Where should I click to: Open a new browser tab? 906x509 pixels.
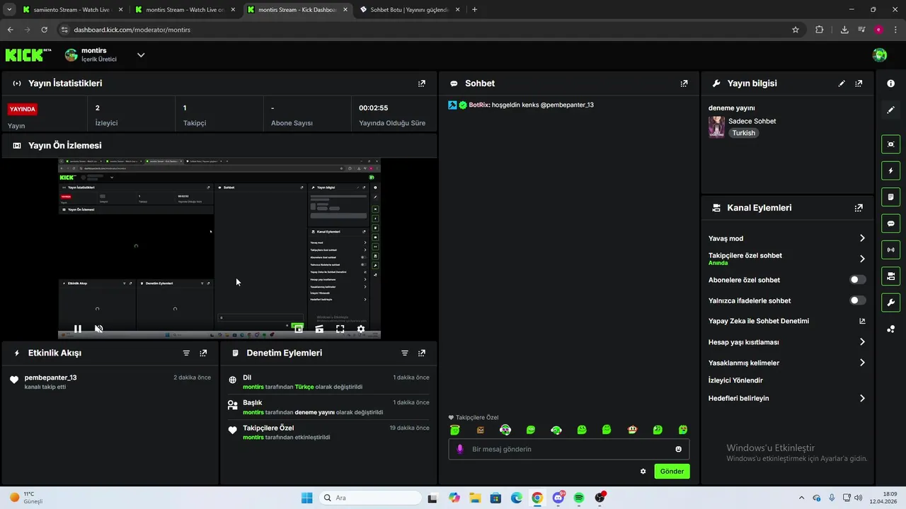pos(474,10)
